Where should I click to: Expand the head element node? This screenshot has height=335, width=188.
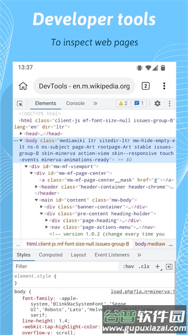21,134
